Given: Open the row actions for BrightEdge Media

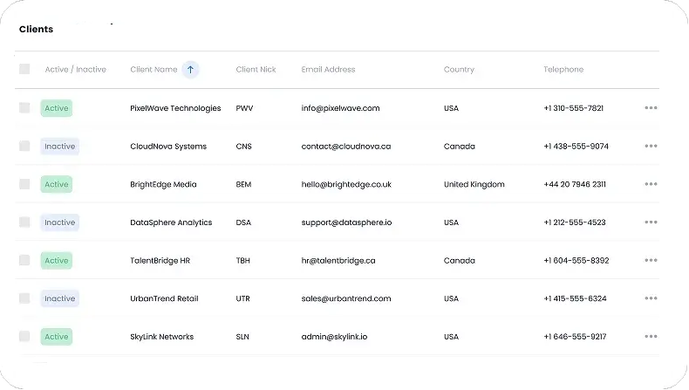Looking at the screenshot, I should click(651, 184).
